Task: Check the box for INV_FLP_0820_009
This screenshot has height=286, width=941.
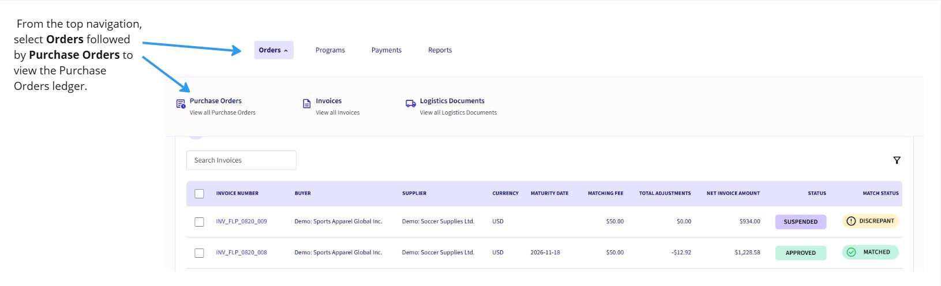Action: [200, 222]
